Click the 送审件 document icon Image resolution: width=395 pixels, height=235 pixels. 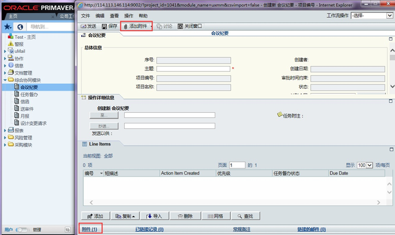point(17,109)
